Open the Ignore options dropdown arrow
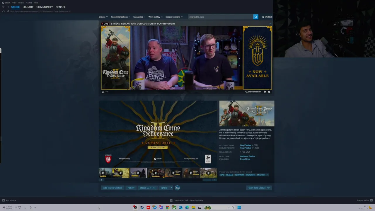 coord(171,188)
